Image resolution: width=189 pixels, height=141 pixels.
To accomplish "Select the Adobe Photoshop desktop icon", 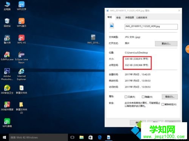I will pyautogui.click(x=7, y=74).
